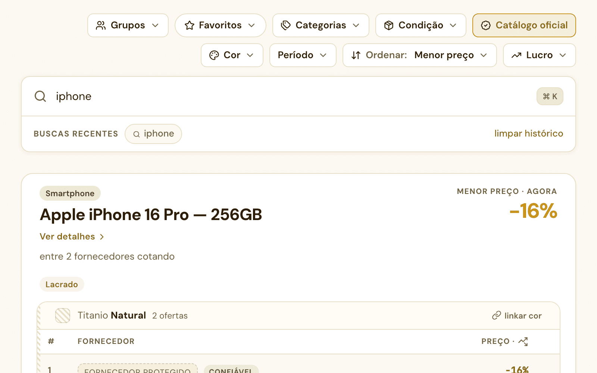Open the Lucro dropdown

pyautogui.click(x=539, y=55)
